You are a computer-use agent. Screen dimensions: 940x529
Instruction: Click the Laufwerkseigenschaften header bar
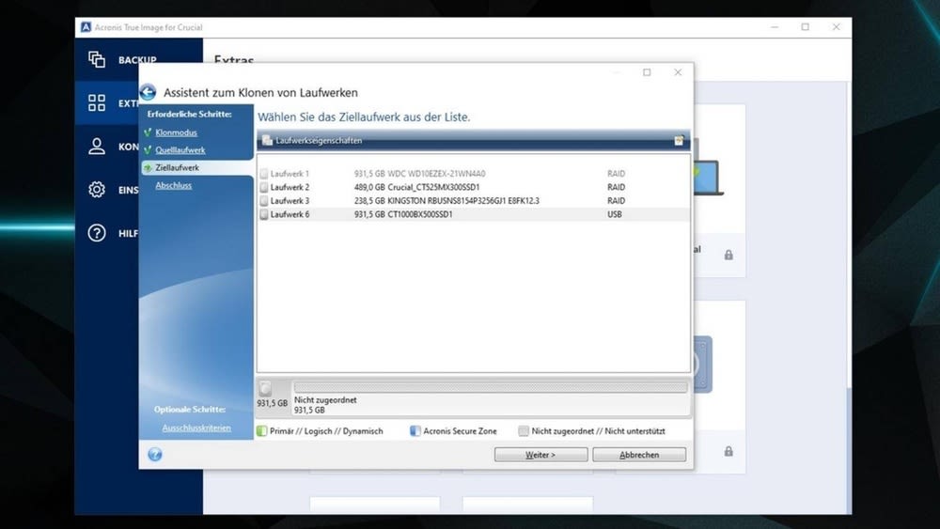pyautogui.click(x=474, y=140)
